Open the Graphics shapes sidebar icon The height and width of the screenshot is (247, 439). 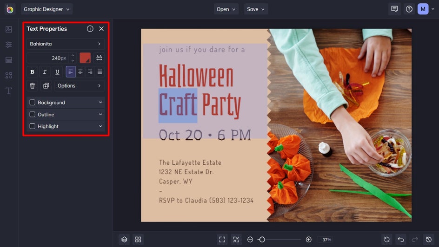coord(9,75)
